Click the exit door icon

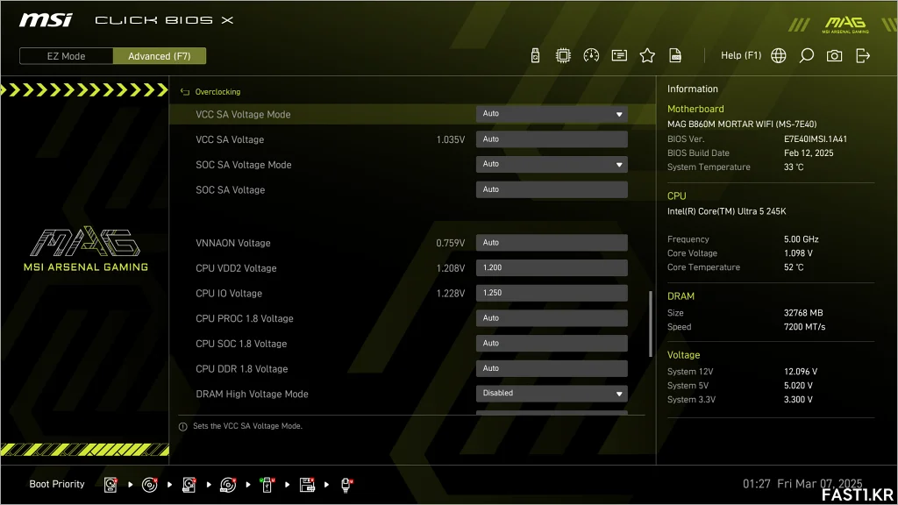point(863,55)
